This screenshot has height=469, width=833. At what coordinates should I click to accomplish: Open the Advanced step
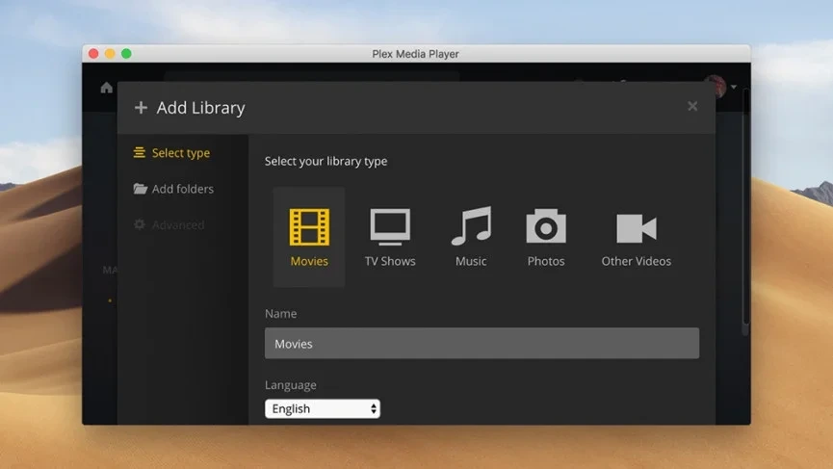[169, 224]
